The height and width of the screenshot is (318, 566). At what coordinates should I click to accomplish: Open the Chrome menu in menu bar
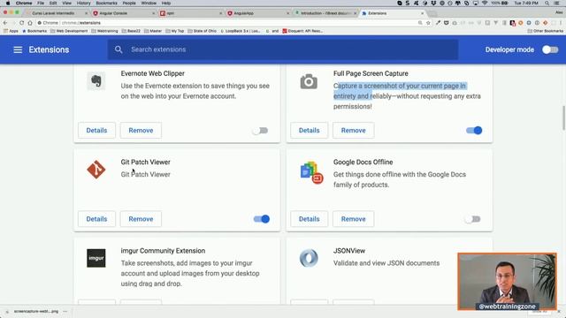24,3
